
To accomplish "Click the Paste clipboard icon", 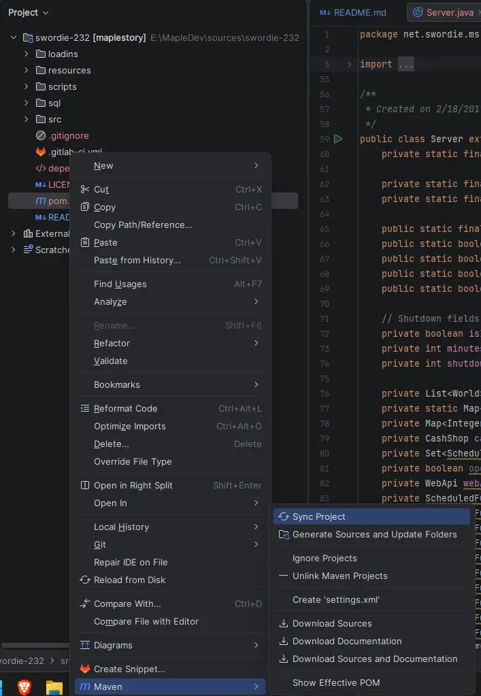I will coord(85,243).
